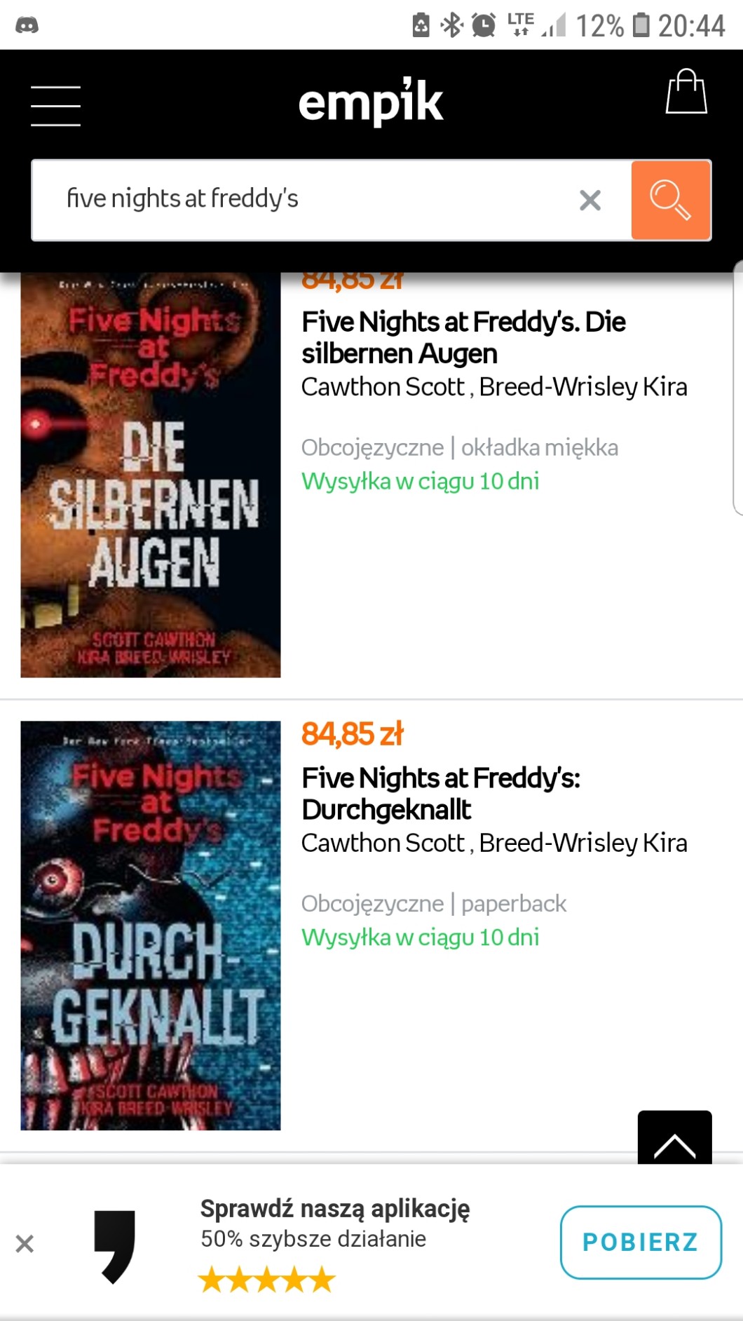Tap the battery indicator in status bar

[641, 25]
